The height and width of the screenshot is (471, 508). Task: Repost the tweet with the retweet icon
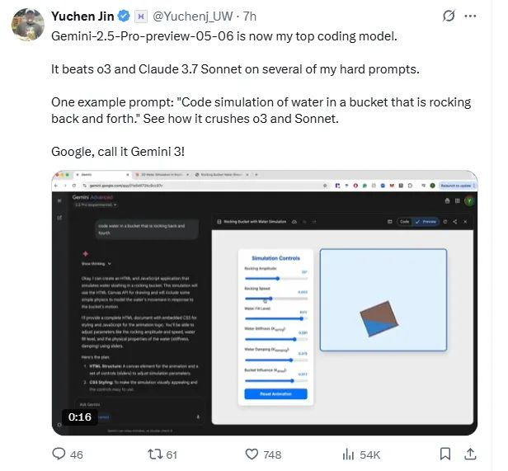click(153, 454)
